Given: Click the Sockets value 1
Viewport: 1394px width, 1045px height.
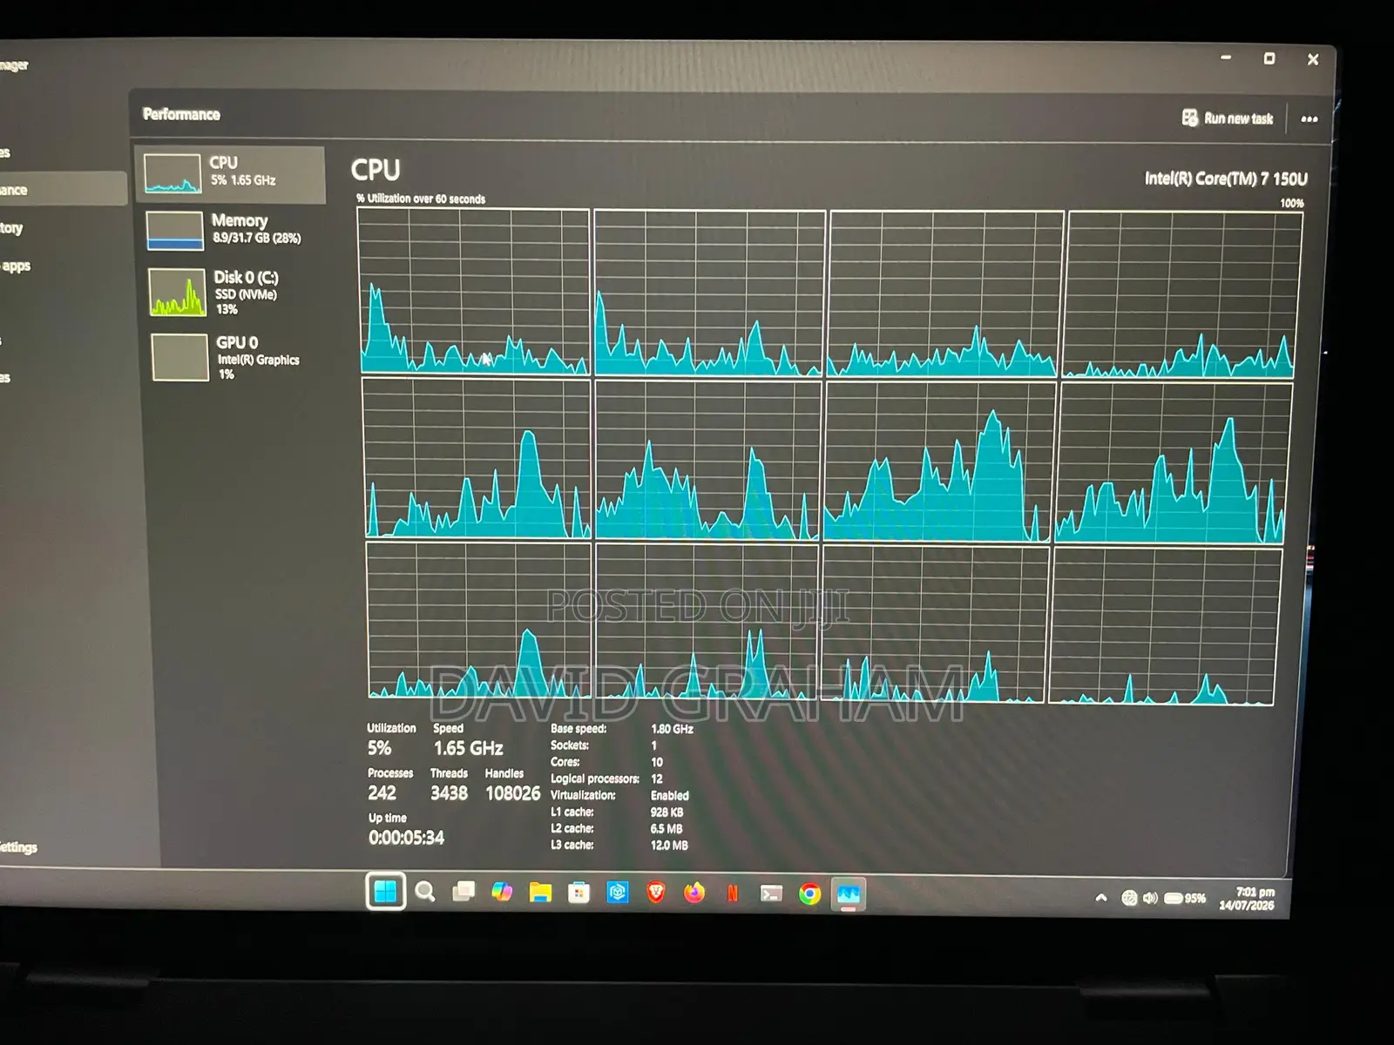Looking at the screenshot, I should pyautogui.click(x=654, y=745).
